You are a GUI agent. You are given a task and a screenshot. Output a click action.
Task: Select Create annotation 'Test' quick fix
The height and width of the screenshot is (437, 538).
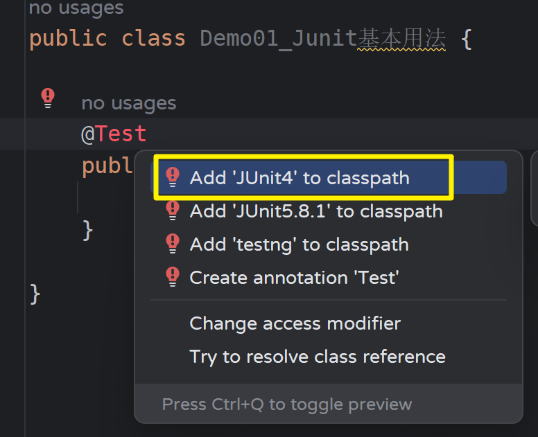[294, 278]
